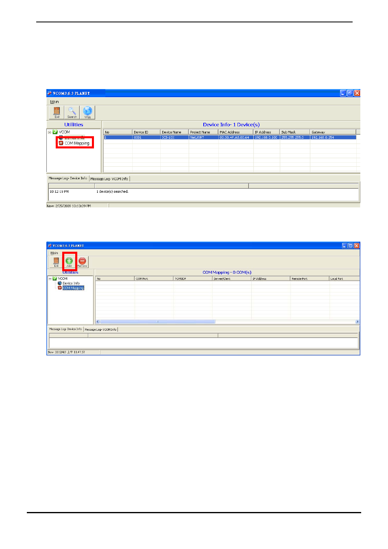Click the Exit icon beside the Add icon
Viewport: 388px width, 549px height.
[x=56, y=262]
